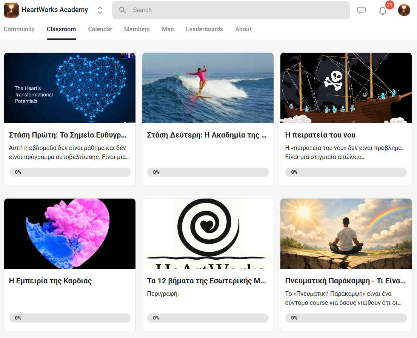Open the pirate ship course thumbnail
Image resolution: width=417 pixels, height=338 pixels.
pos(346,88)
